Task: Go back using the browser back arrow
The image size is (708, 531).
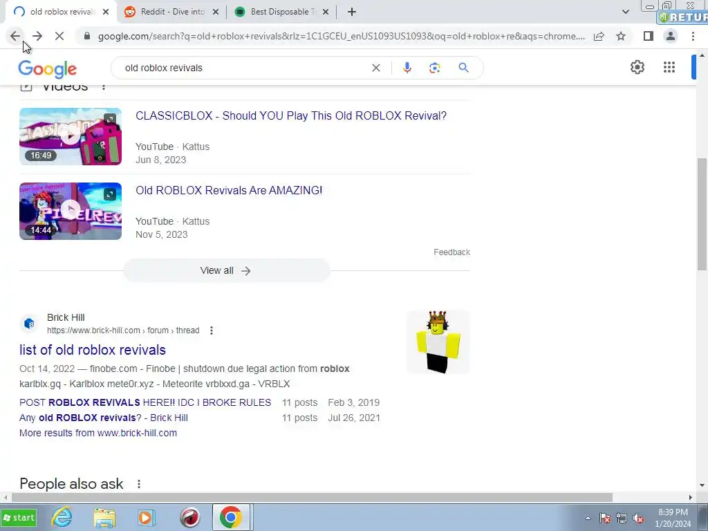Action: [x=15, y=36]
